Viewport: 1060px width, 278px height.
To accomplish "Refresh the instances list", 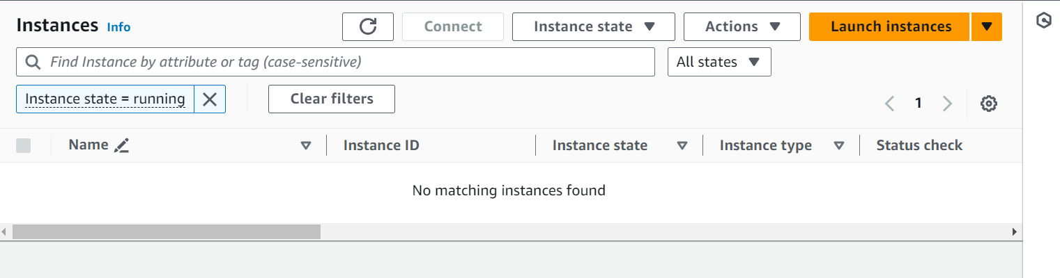I will tap(368, 26).
